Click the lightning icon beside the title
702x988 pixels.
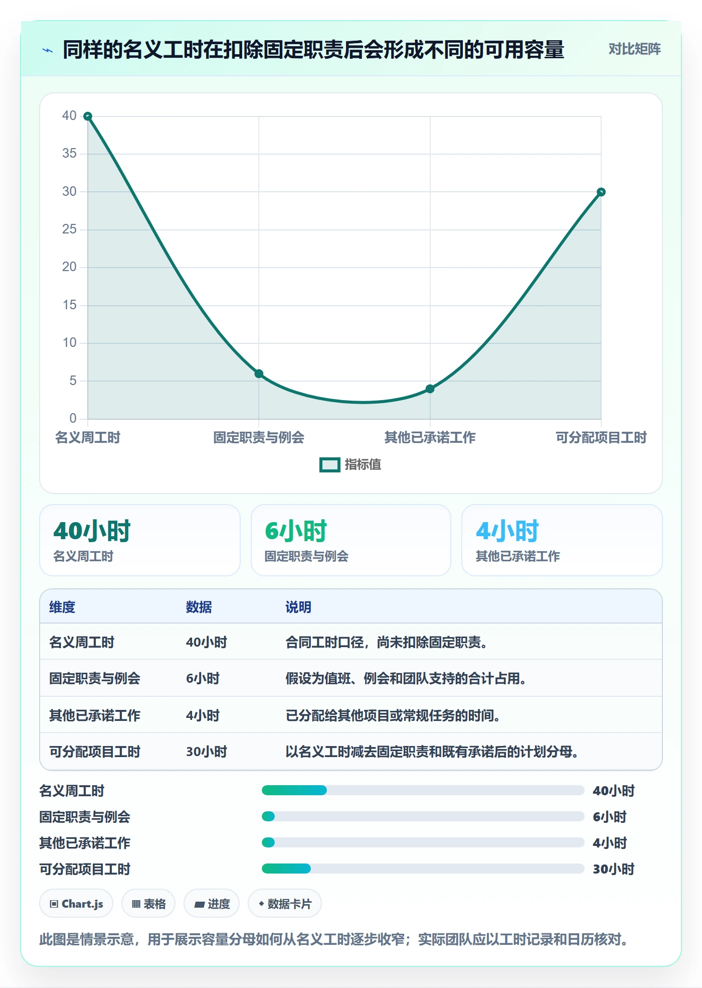click(x=48, y=50)
